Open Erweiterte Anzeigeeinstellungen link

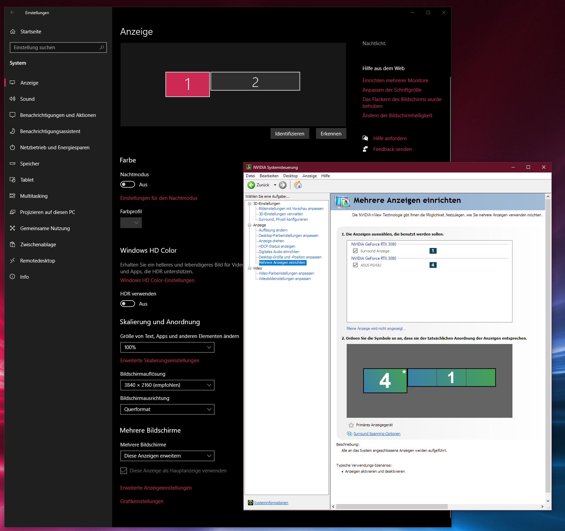coord(156,488)
